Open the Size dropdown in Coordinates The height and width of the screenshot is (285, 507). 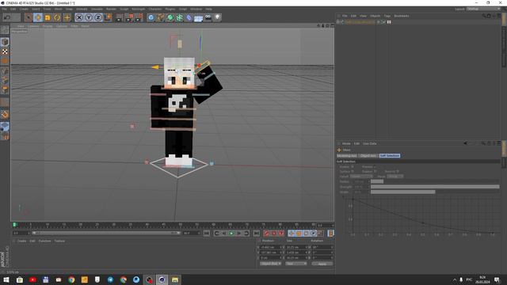[296, 264]
